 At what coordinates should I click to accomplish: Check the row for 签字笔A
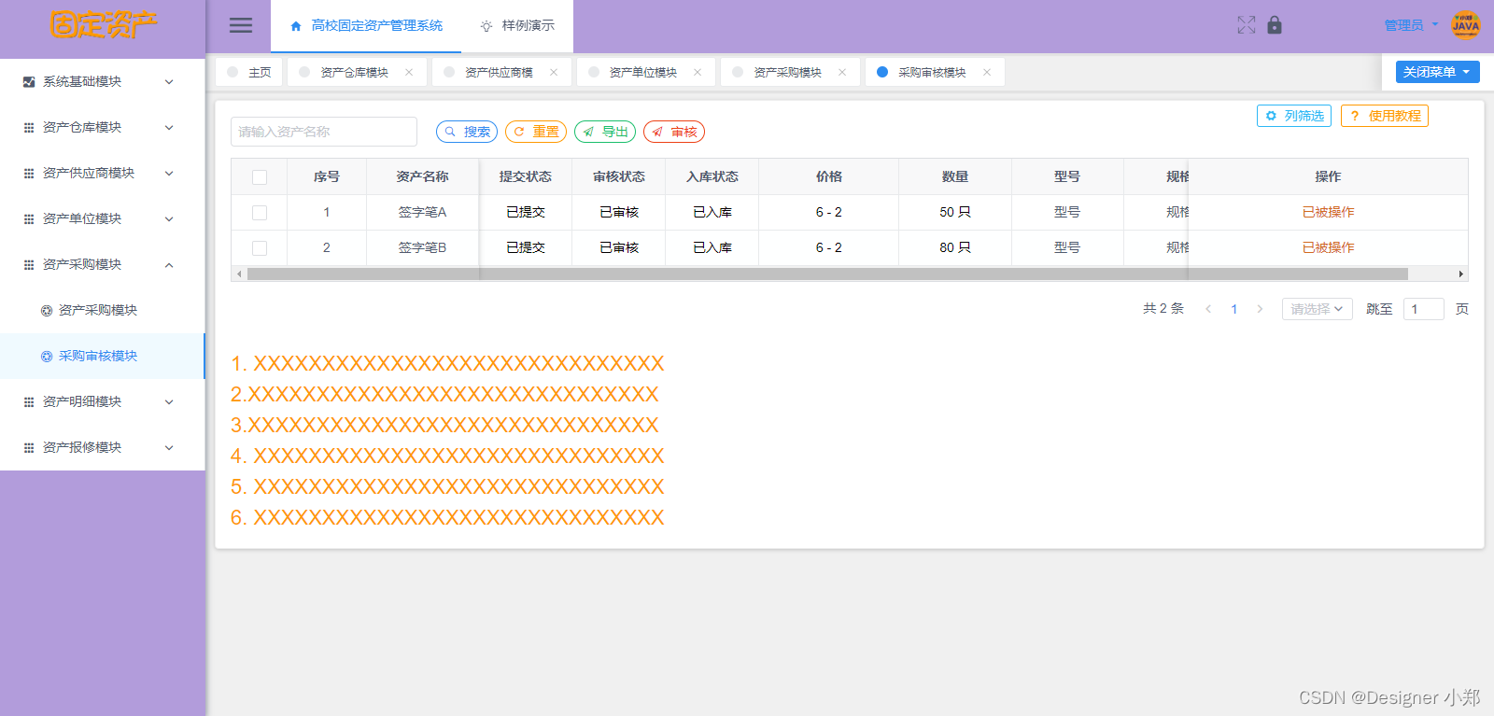click(260, 213)
